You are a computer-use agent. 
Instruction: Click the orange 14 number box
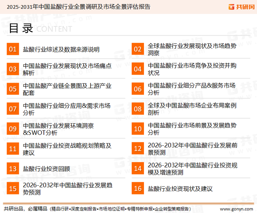point(138,168)
